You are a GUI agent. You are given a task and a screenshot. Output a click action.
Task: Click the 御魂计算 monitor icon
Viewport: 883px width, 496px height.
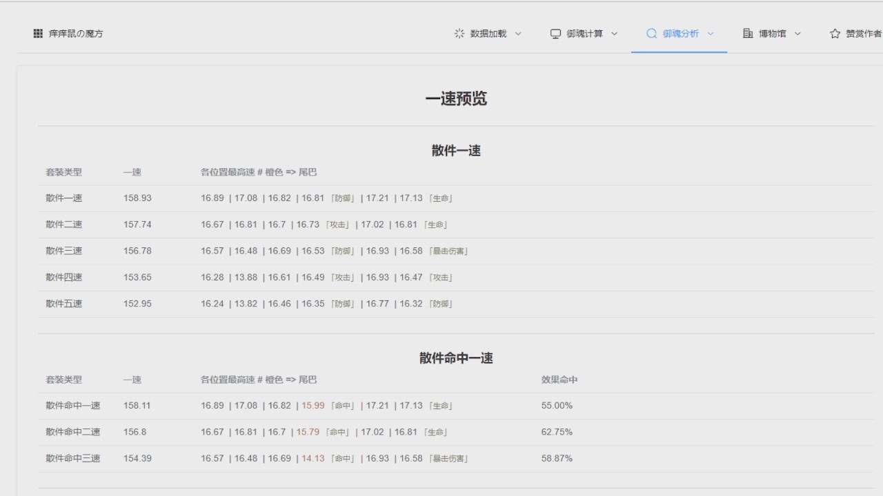pyautogui.click(x=555, y=34)
